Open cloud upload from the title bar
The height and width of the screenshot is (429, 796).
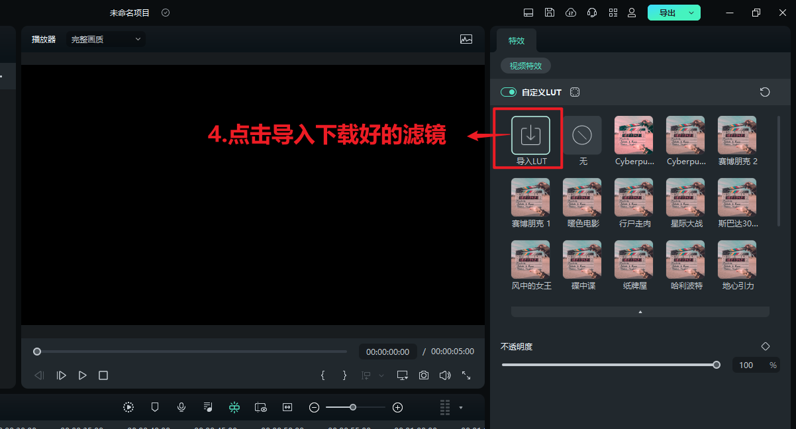tap(570, 13)
